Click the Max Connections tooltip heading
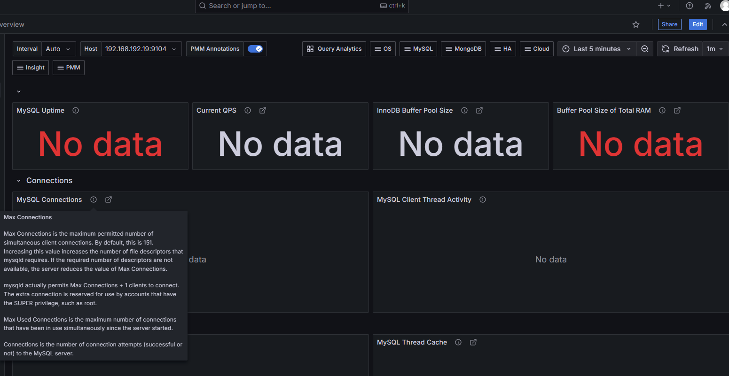 coord(28,217)
